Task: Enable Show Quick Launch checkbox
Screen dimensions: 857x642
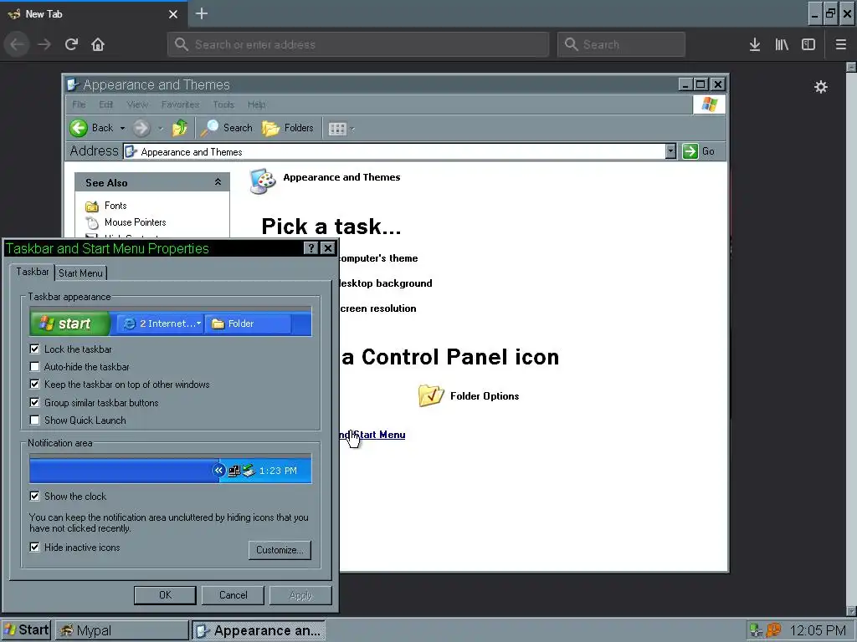Action: pyautogui.click(x=34, y=420)
